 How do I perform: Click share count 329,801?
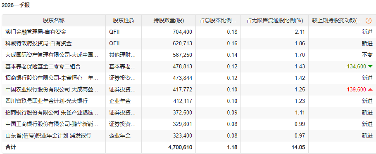click(183, 124)
